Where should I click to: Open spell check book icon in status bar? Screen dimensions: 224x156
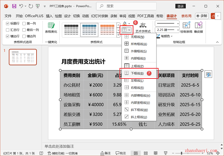(41, 153)
